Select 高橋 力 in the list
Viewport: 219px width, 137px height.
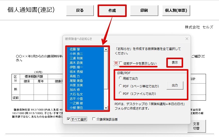click(86, 76)
